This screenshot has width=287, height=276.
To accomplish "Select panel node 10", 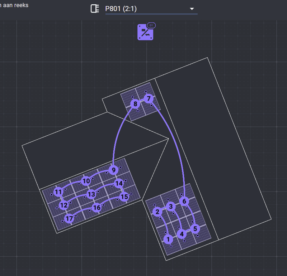I will [x=86, y=181].
